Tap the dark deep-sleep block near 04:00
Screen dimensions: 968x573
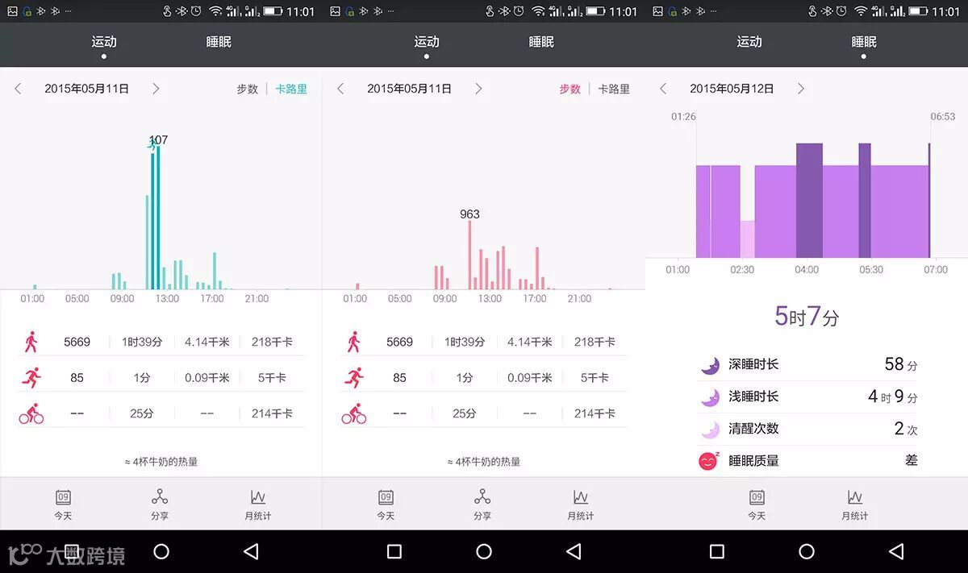[x=809, y=201]
